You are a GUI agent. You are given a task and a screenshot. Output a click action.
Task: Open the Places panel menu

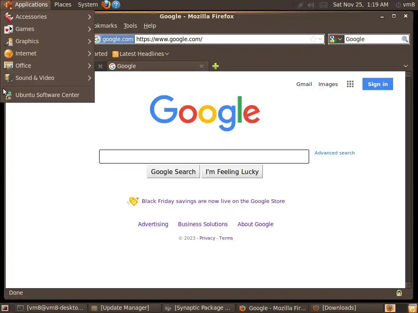(x=62, y=4)
